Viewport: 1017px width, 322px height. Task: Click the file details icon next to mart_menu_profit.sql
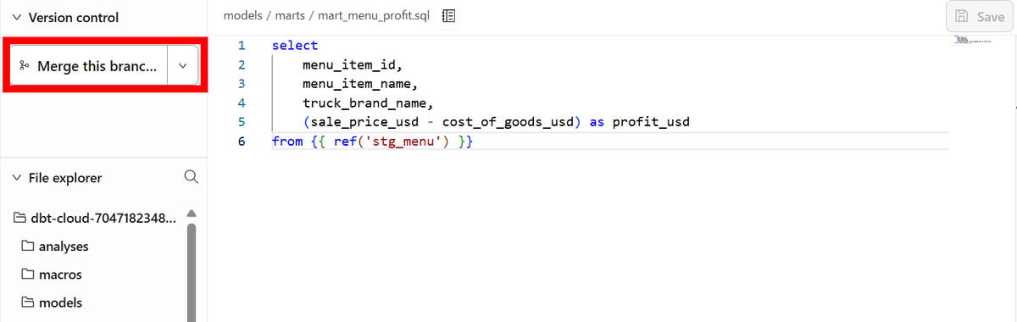tap(449, 16)
